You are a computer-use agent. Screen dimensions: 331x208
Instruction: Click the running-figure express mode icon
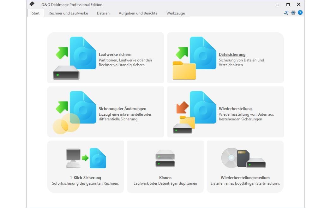point(286,13)
